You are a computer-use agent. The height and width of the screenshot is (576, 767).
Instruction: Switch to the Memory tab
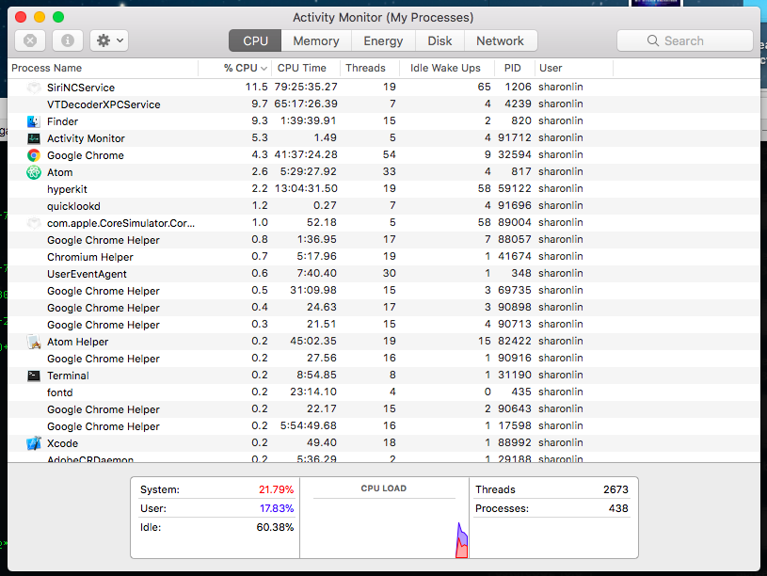[316, 40]
